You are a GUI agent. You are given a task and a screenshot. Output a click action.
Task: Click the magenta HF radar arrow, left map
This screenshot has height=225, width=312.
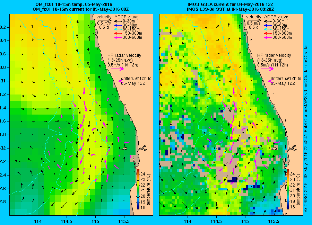pos(118,69)
